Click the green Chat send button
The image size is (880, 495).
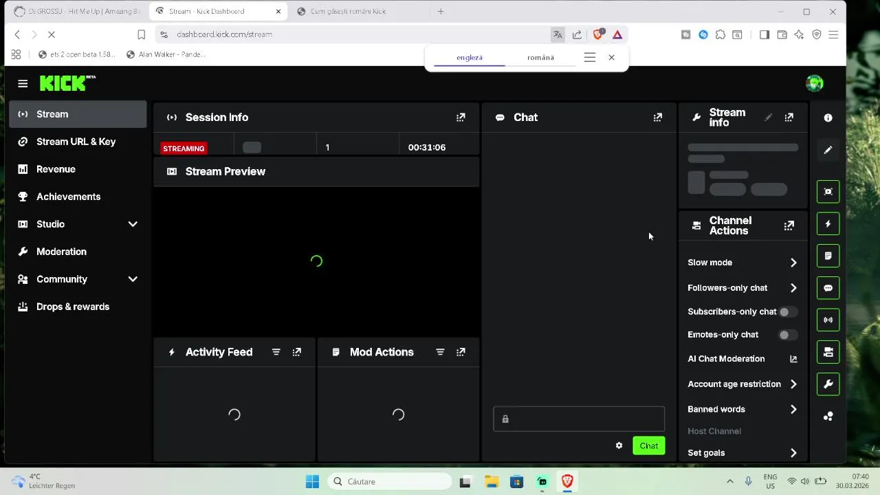coord(649,445)
